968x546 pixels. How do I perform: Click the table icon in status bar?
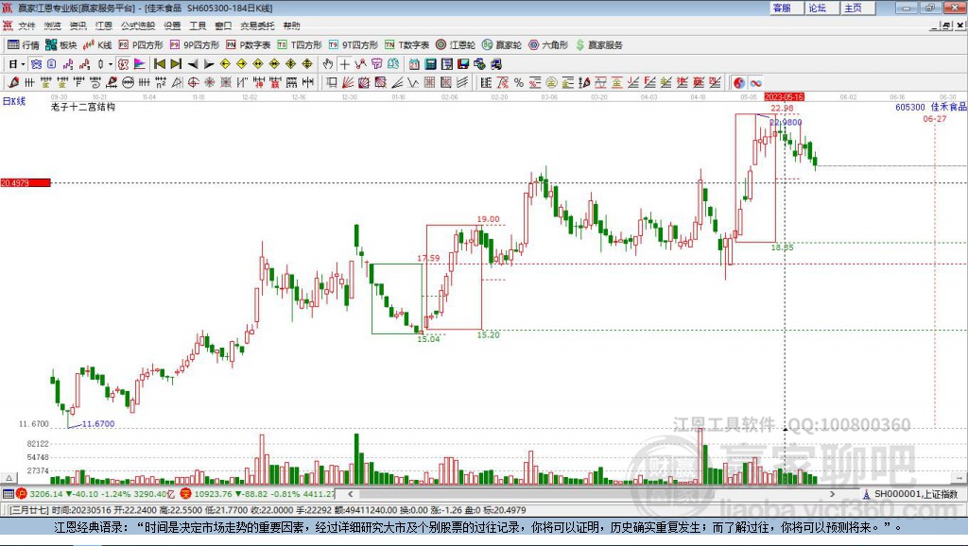[8, 493]
